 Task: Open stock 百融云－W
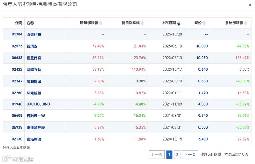36,116
